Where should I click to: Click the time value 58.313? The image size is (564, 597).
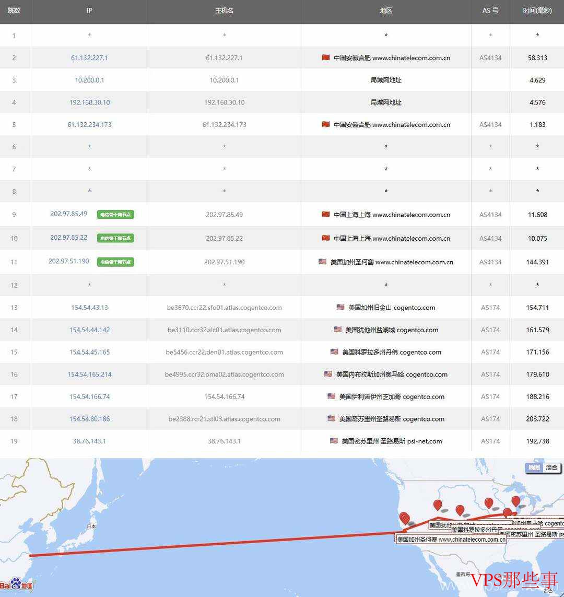click(x=537, y=58)
